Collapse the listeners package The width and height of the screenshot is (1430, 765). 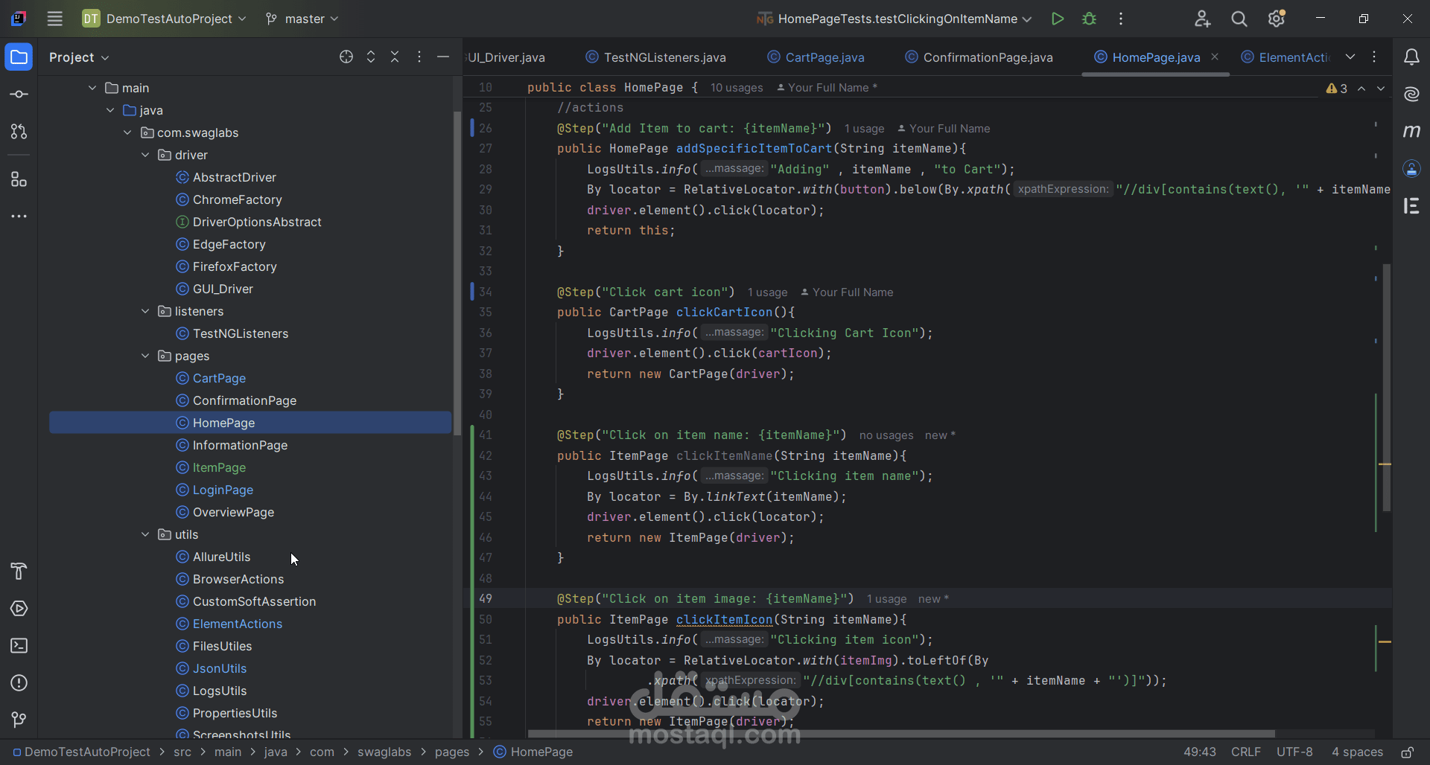point(145,311)
